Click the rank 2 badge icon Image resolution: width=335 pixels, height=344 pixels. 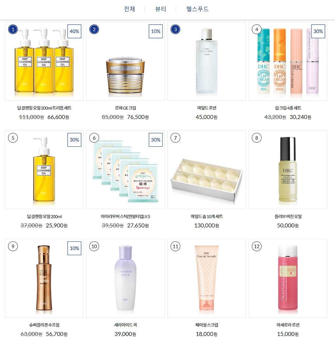(94, 29)
